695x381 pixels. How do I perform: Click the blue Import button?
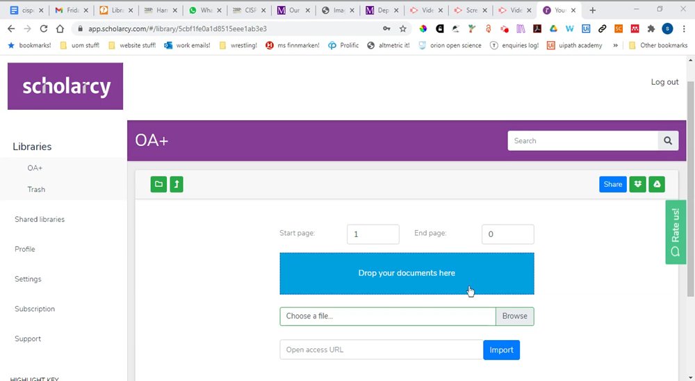point(501,350)
